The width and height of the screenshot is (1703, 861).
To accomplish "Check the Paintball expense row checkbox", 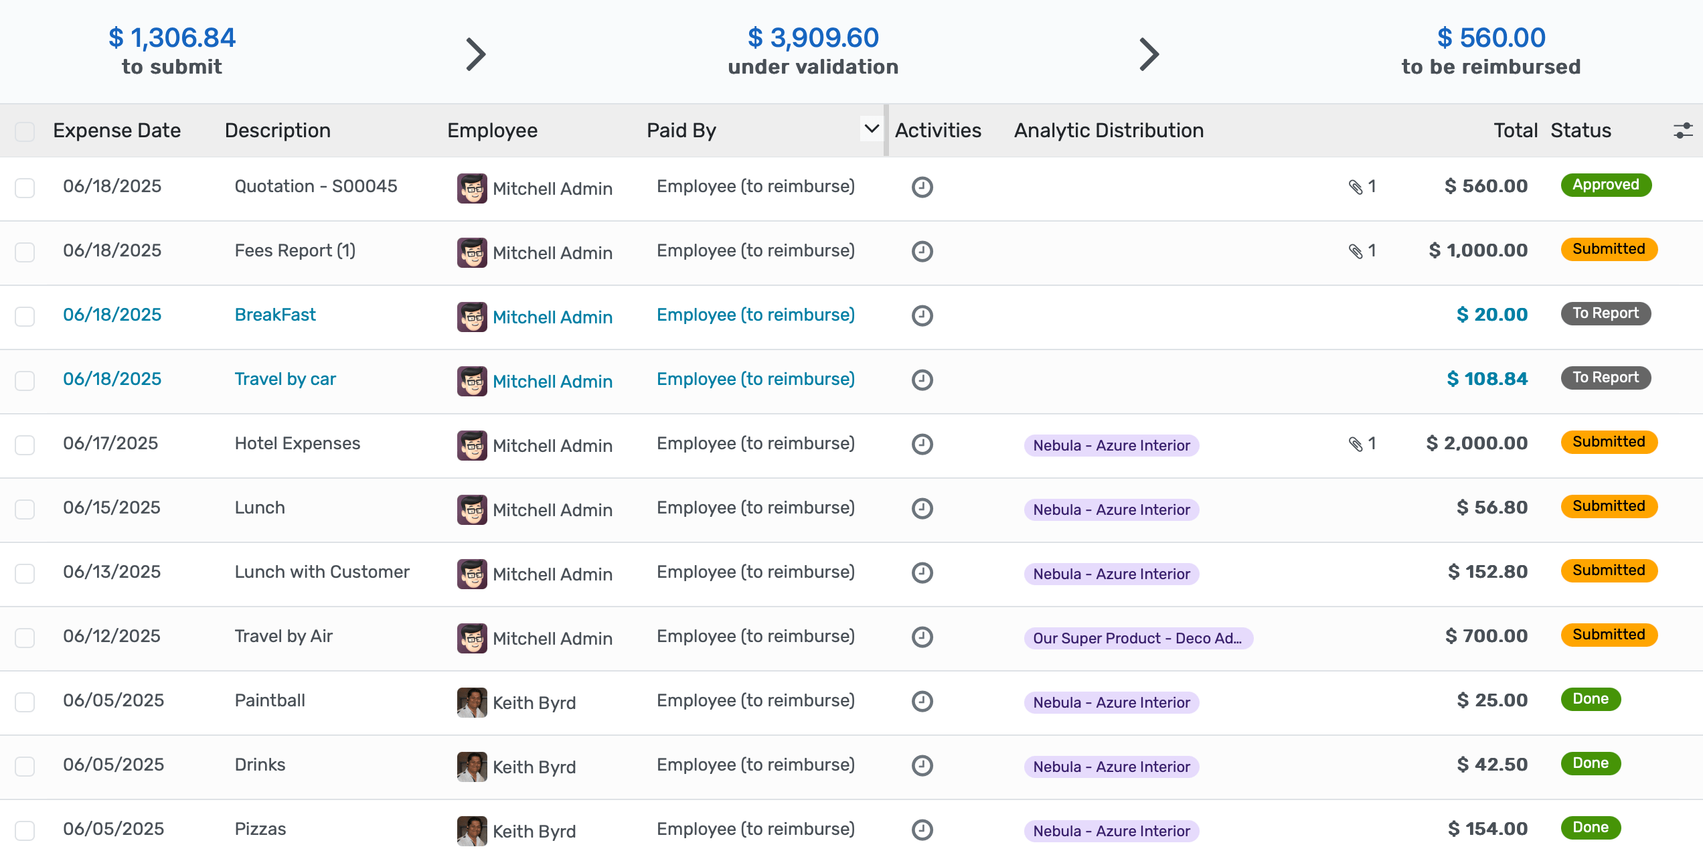I will (x=25, y=702).
